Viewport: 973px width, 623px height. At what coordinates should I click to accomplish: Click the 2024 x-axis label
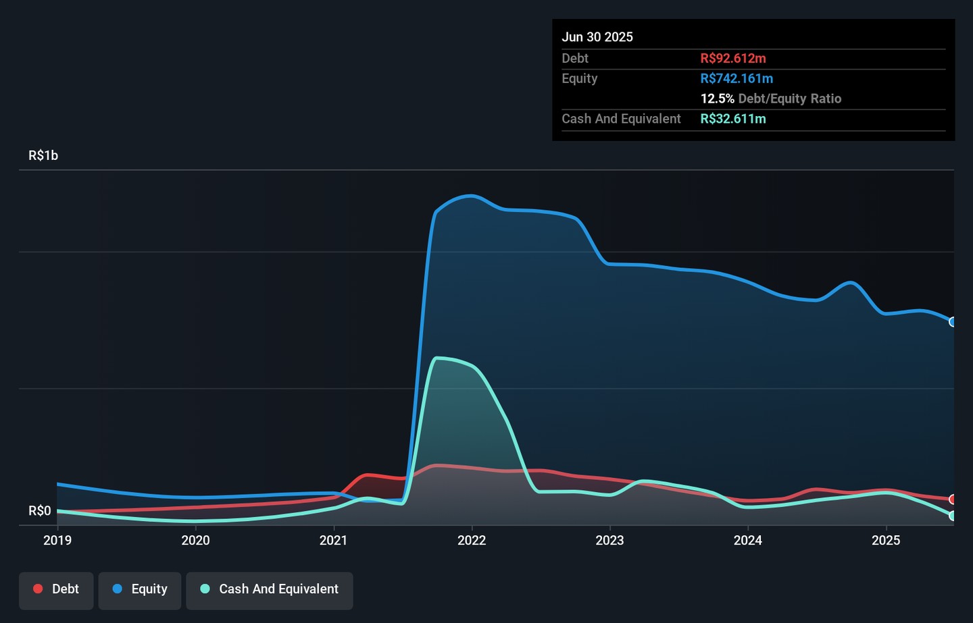pos(748,540)
